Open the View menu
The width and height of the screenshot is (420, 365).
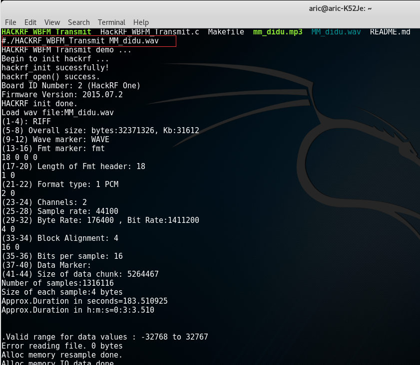[x=52, y=22]
